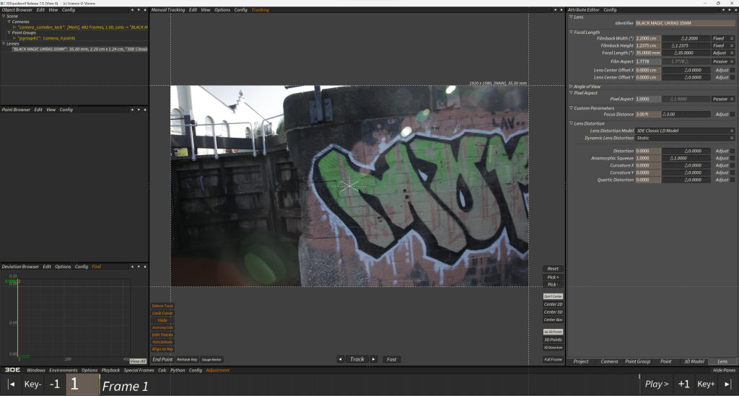Click the Object Browser pane square icon
Viewport: 739px width, 396px height.
point(145,10)
